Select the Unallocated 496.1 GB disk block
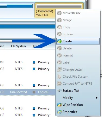The image size is (102, 117). pyautogui.click(x=45, y=13)
